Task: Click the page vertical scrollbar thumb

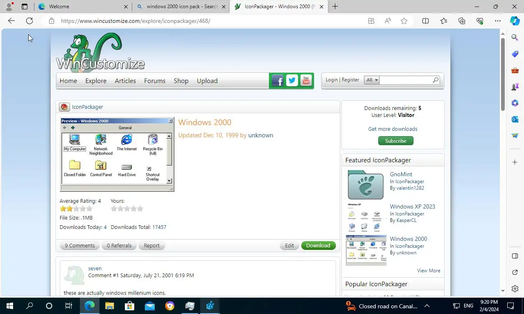Action: pos(503,74)
